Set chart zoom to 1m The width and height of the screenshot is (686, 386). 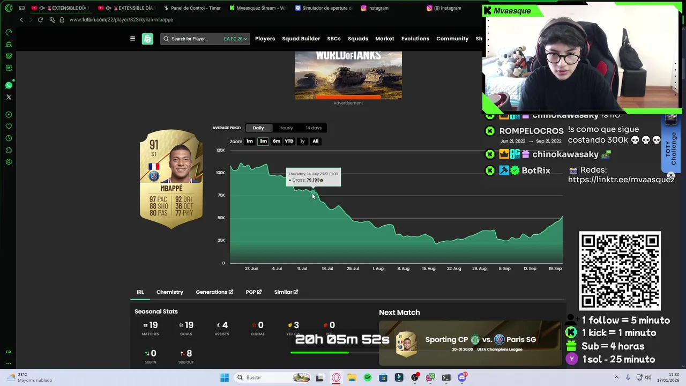click(x=249, y=141)
